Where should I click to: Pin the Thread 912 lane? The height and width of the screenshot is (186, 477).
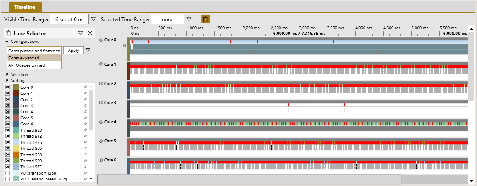(x=85, y=136)
